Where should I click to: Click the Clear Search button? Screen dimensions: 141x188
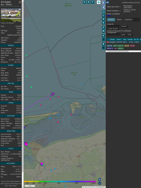click(113, 29)
